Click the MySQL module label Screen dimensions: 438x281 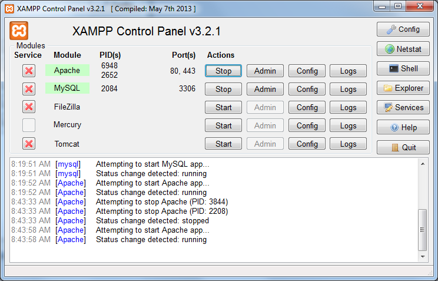point(67,88)
